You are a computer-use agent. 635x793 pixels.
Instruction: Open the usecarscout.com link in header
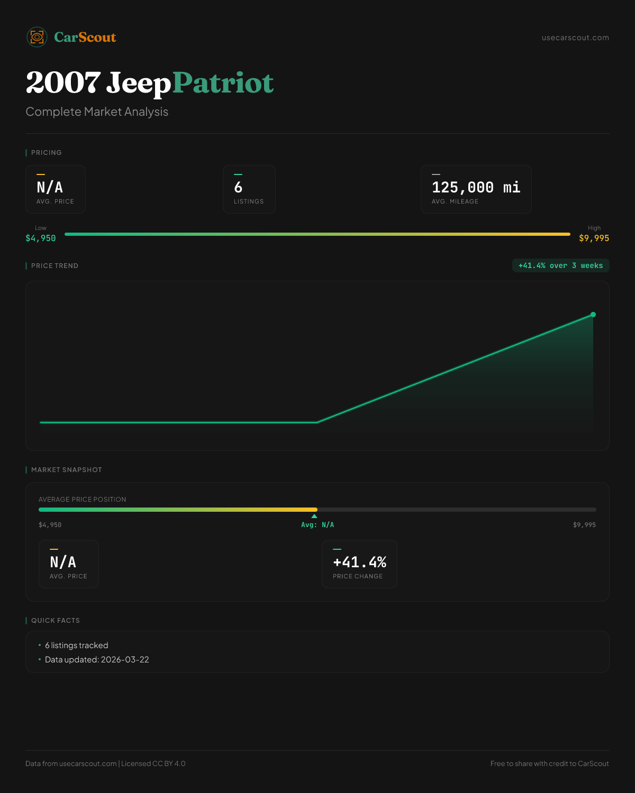(575, 38)
